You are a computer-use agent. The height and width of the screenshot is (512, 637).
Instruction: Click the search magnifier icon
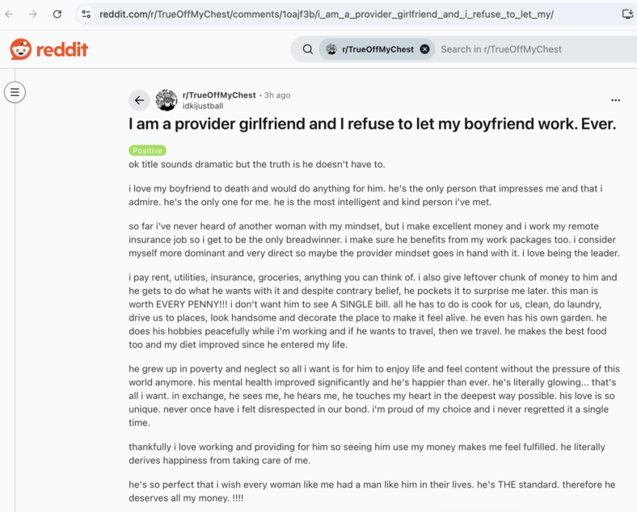coord(308,49)
